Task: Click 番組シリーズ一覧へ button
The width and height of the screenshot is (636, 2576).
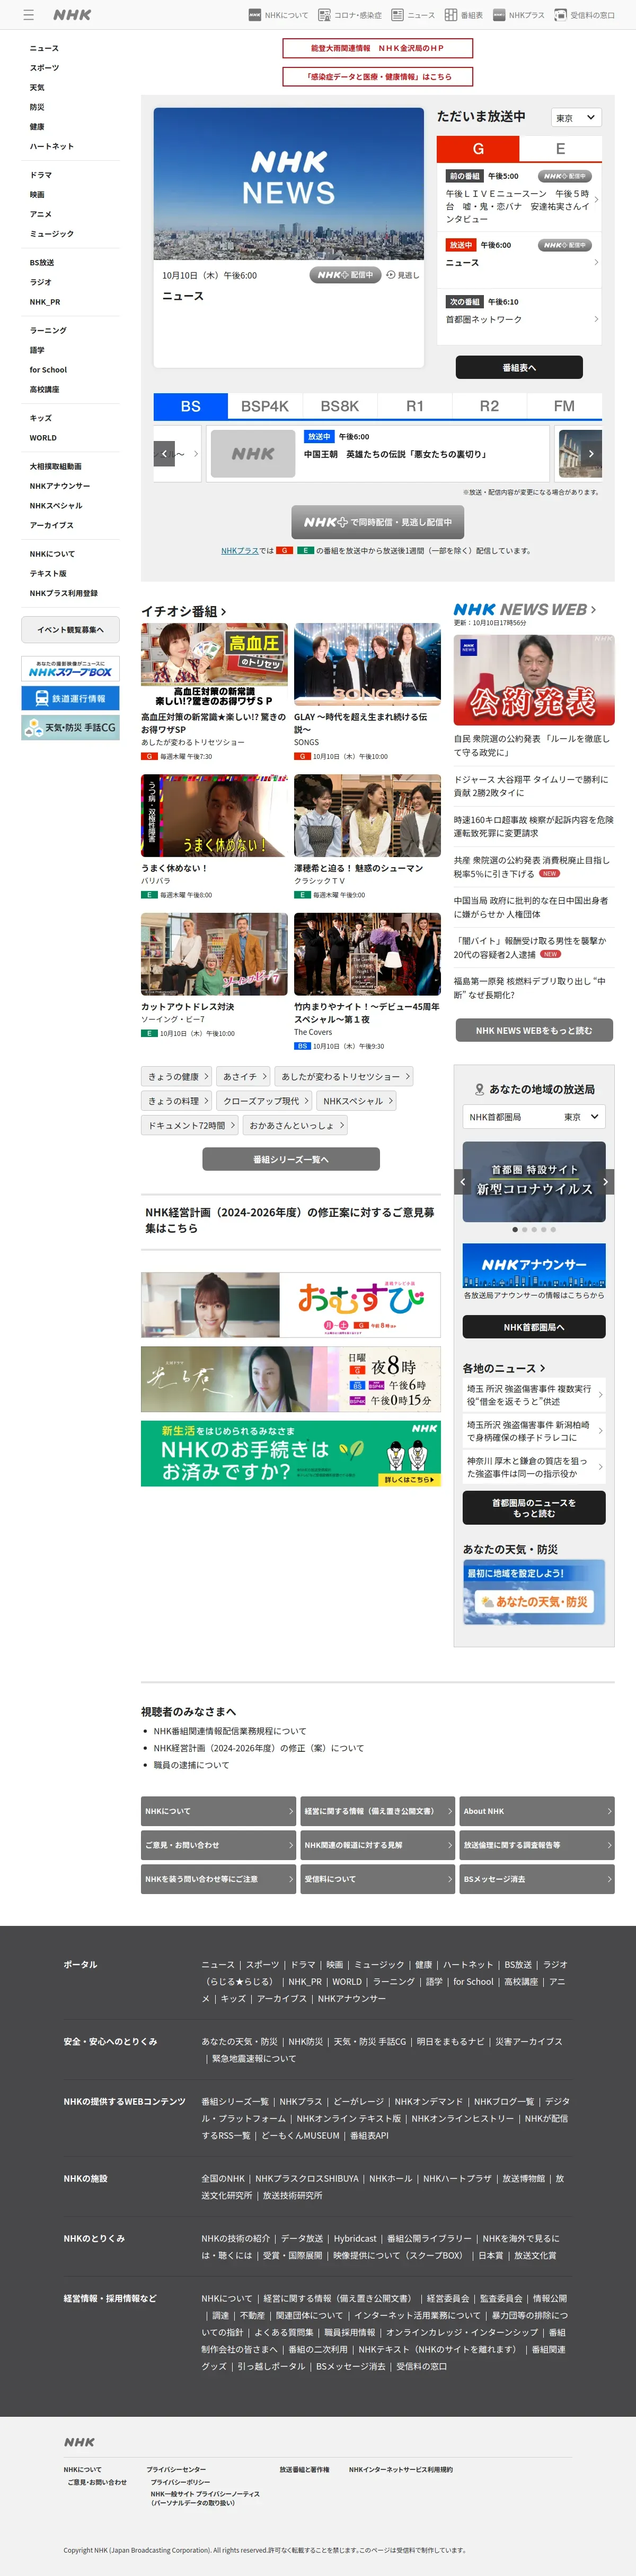Action: (x=290, y=1159)
